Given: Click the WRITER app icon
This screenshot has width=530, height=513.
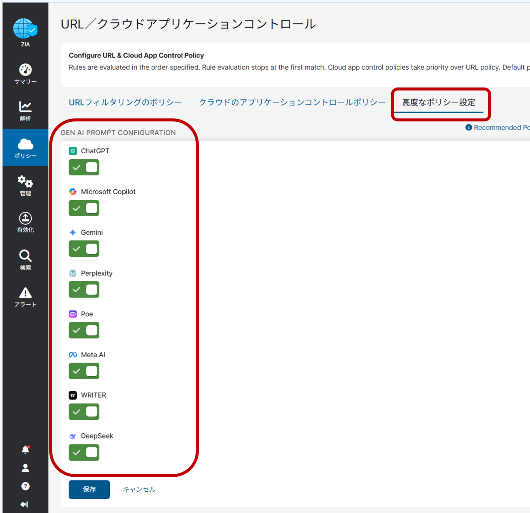Looking at the screenshot, I should click(73, 395).
